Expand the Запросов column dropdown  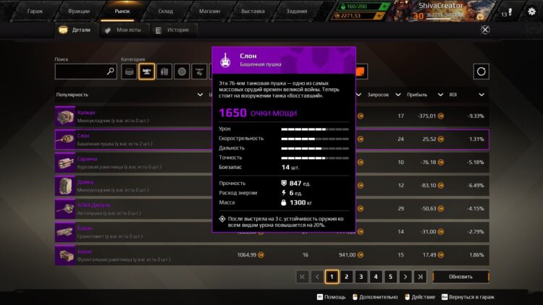[398, 95]
